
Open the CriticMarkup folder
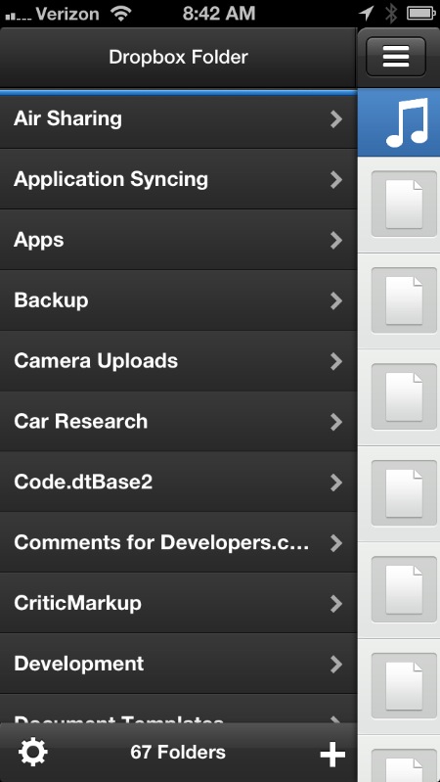click(178, 604)
